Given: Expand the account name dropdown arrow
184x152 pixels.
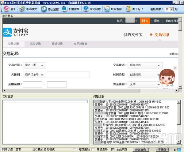Looking at the screenshot, I should pos(136,21).
